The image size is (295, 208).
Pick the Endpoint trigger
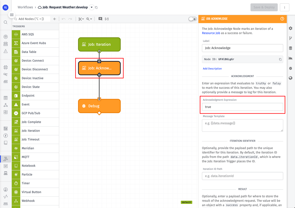[x=35, y=96]
